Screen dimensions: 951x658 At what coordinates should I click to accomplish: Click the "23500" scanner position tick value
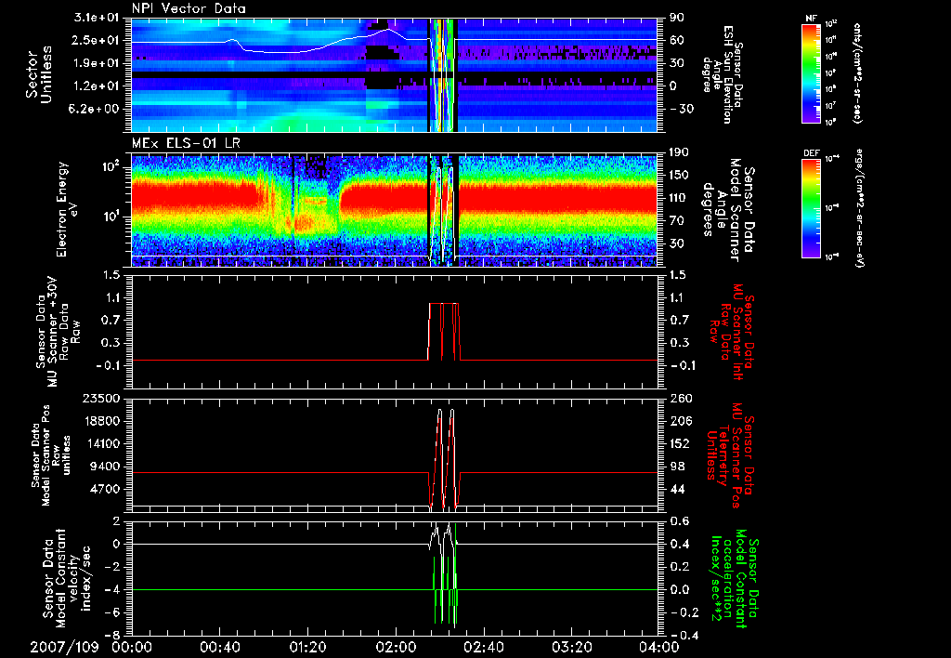(100, 399)
